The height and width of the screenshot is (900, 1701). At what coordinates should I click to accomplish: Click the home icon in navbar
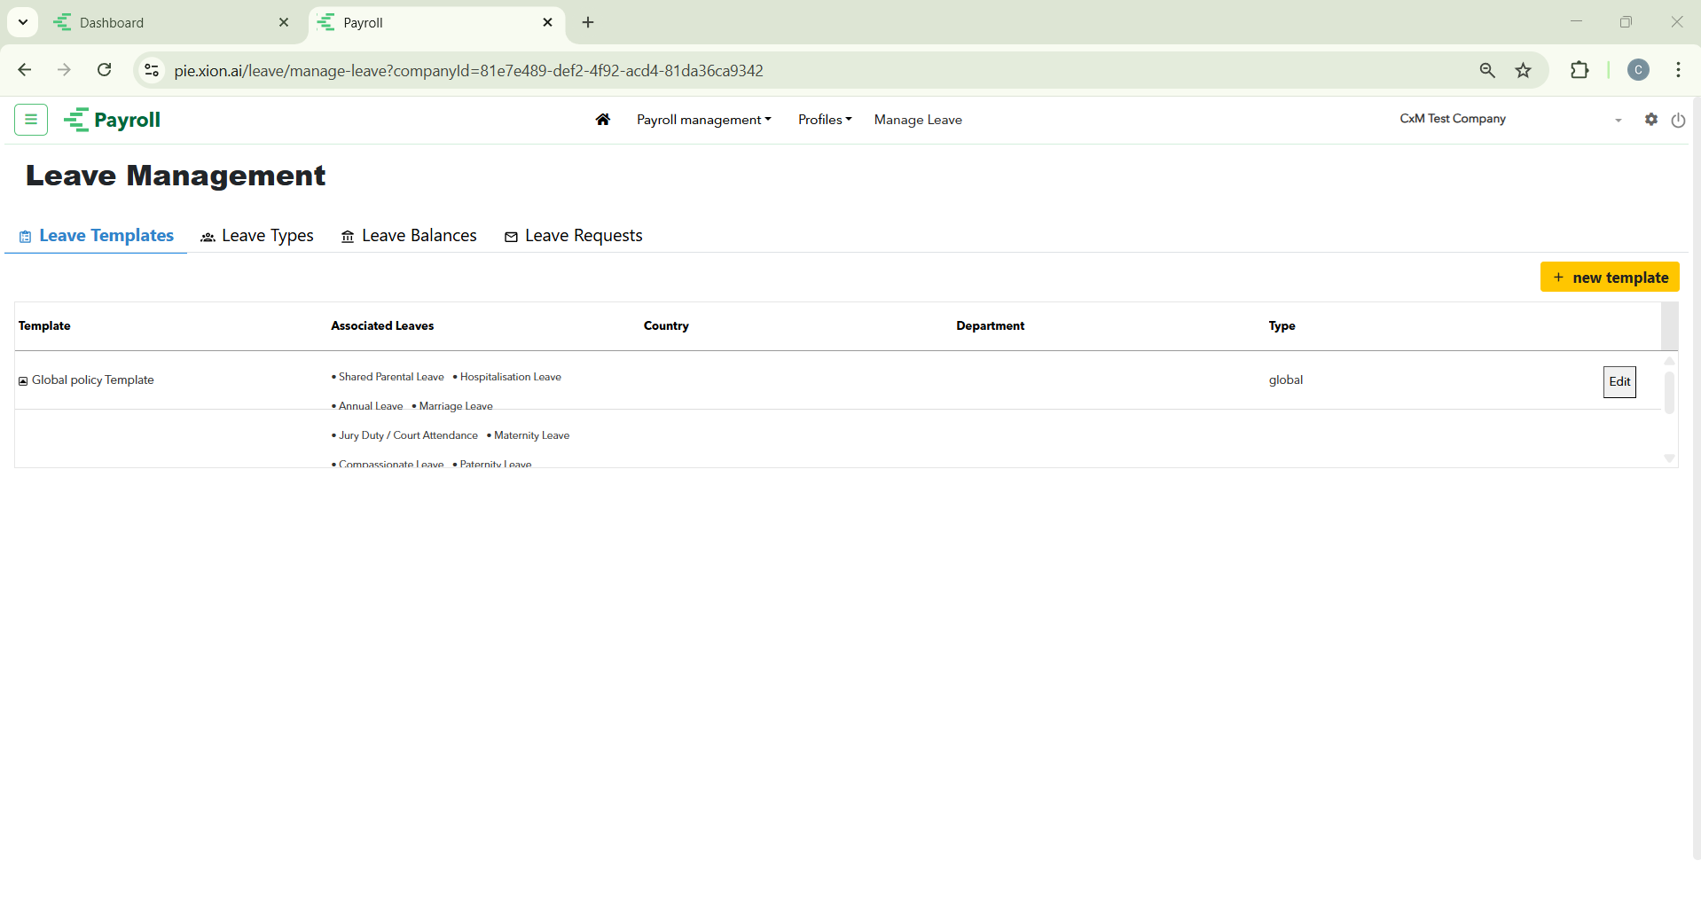602,120
